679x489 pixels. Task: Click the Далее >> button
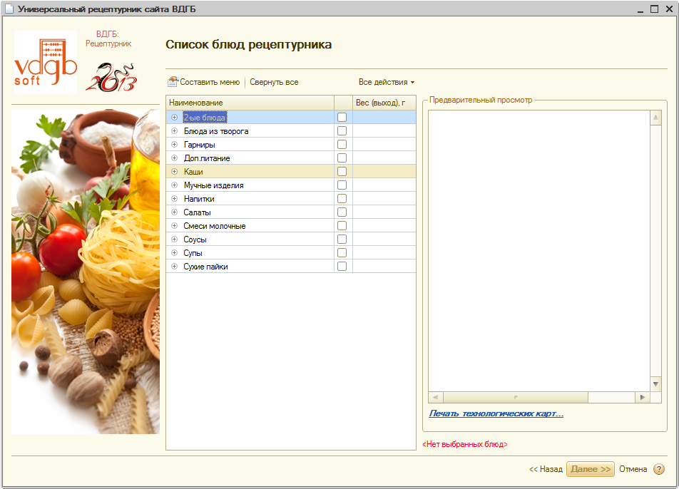pos(591,469)
